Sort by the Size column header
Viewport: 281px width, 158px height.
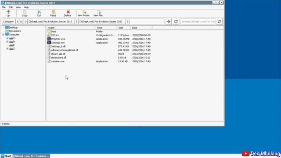coord(124,28)
